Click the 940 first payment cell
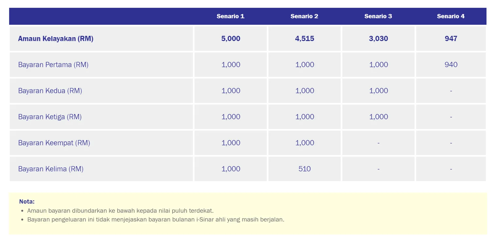This screenshot has height=243, width=494. point(451,65)
